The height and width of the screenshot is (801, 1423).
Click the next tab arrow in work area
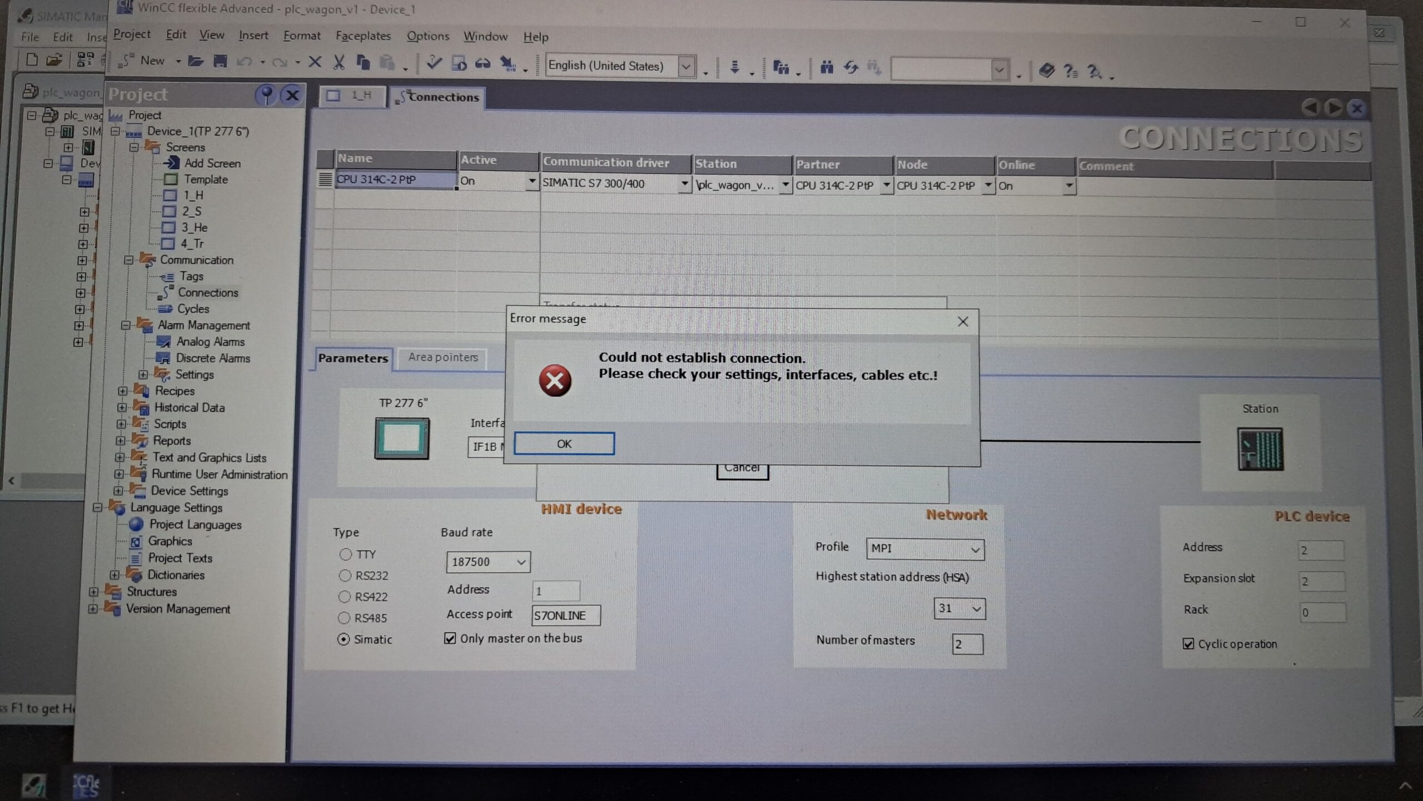1333,107
